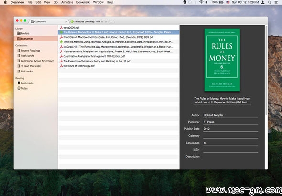Click the PDF icon beside wess2006.pdf
This screenshot has height=196, width=282.
tap(61, 28)
